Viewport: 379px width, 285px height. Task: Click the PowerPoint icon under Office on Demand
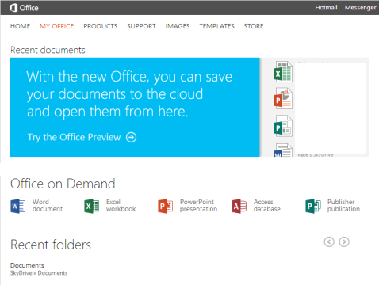click(166, 206)
